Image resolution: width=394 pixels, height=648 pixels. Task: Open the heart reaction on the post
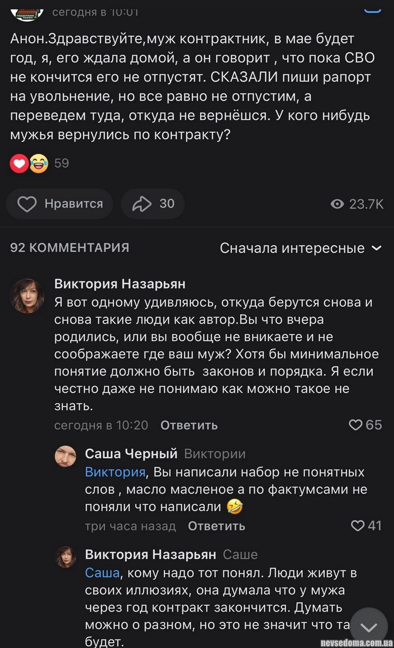pos(19,163)
